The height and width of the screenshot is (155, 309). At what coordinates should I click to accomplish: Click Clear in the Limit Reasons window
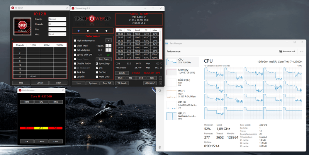(x=56, y=141)
